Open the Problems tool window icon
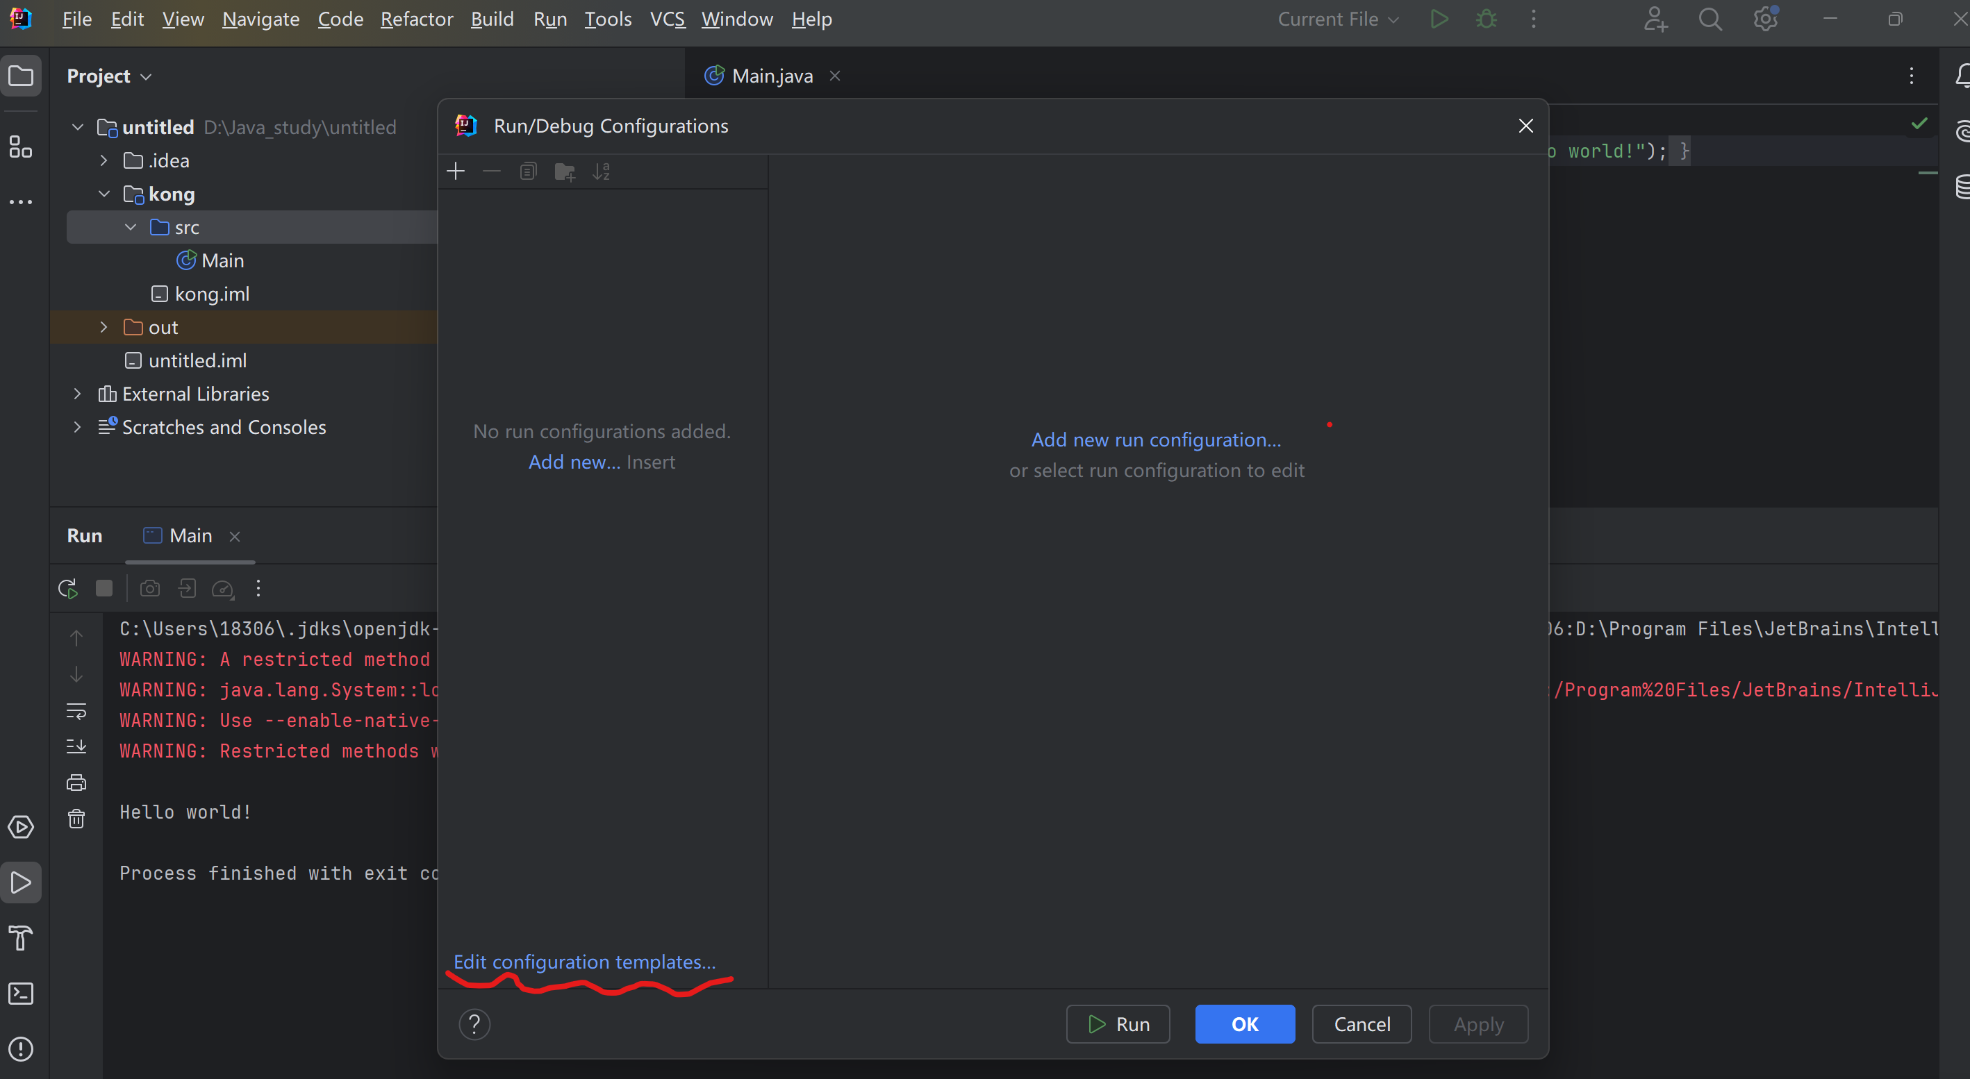The image size is (1970, 1079). (x=21, y=1049)
